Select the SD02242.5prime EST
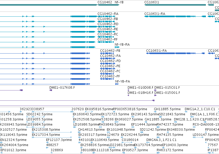The height and width of the screenshot is (154, 219). pyautogui.click(x=39, y=114)
